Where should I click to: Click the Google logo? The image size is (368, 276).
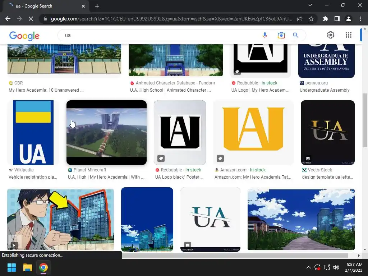pyautogui.click(x=24, y=36)
